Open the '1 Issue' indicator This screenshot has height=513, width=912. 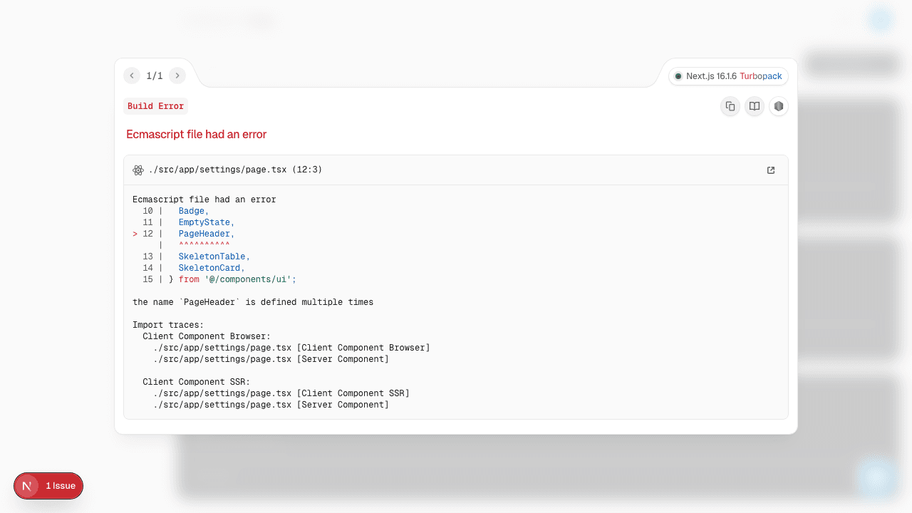61,486
